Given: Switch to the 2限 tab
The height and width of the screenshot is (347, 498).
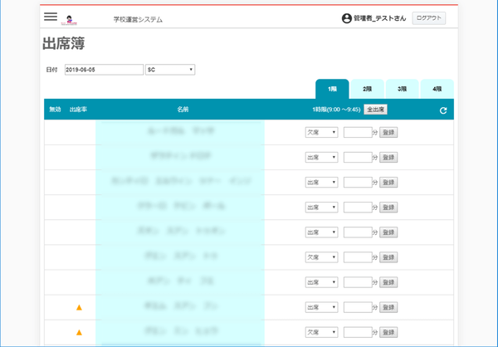Looking at the screenshot, I should pos(367,89).
